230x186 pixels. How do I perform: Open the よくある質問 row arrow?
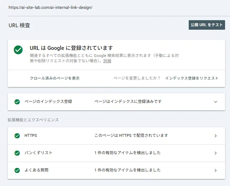pyautogui.click(x=216, y=170)
